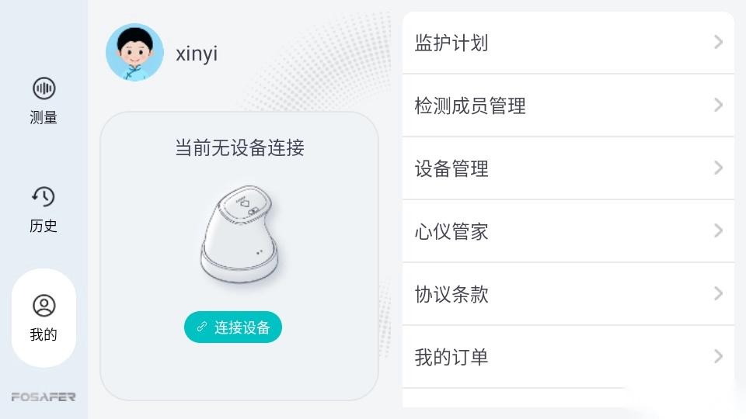Tap the device illustration image

239,234
